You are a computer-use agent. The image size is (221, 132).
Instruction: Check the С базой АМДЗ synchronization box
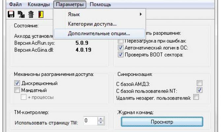coord(199,83)
